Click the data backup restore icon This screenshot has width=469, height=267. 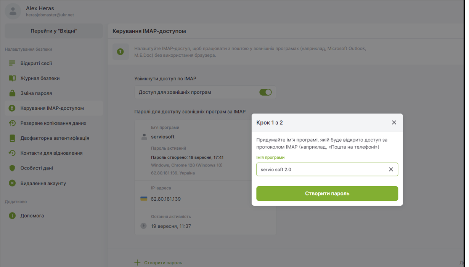(12, 123)
